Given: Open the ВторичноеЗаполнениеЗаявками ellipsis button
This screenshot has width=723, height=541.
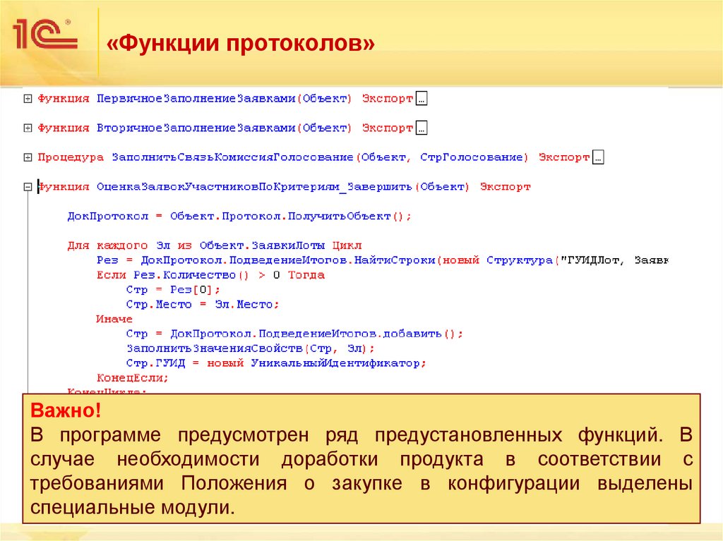Looking at the screenshot, I should tap(422, 127).
